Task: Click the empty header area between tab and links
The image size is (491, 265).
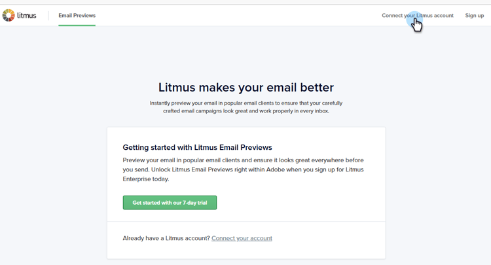Action: pyautogui.click(x=238, y=15)
